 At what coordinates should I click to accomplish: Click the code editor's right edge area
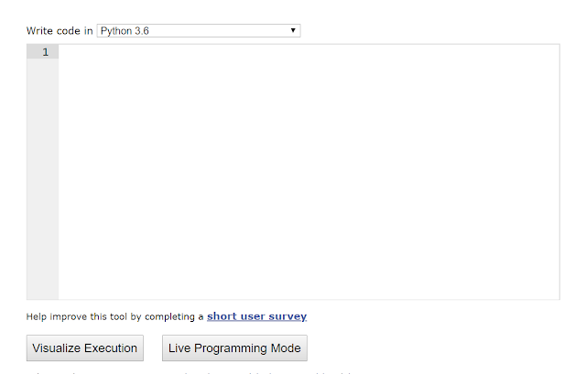pos(549,174)
